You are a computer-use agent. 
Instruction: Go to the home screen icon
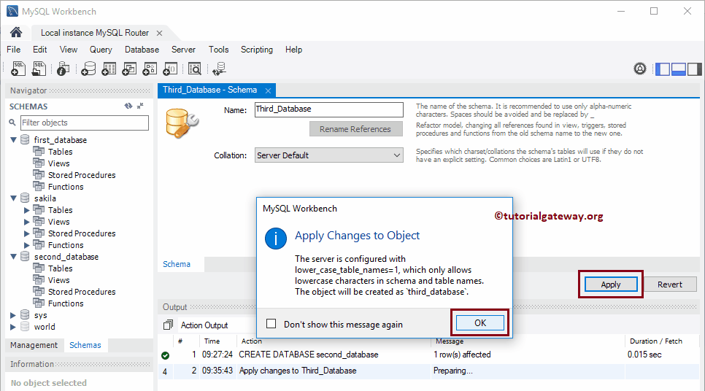click(x=16, y=32)
